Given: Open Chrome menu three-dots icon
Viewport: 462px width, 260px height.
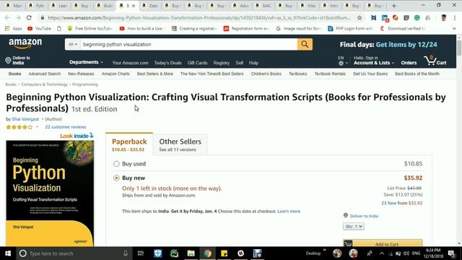Looking at the screenshot, I should tap(455, 17).
